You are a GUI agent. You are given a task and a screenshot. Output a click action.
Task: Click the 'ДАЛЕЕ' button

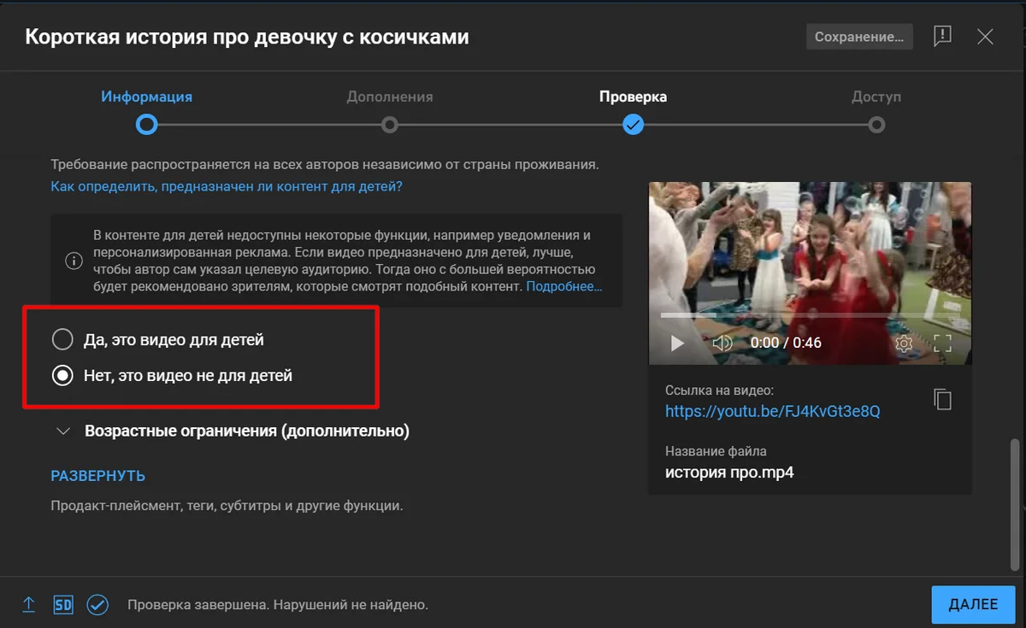973,604
